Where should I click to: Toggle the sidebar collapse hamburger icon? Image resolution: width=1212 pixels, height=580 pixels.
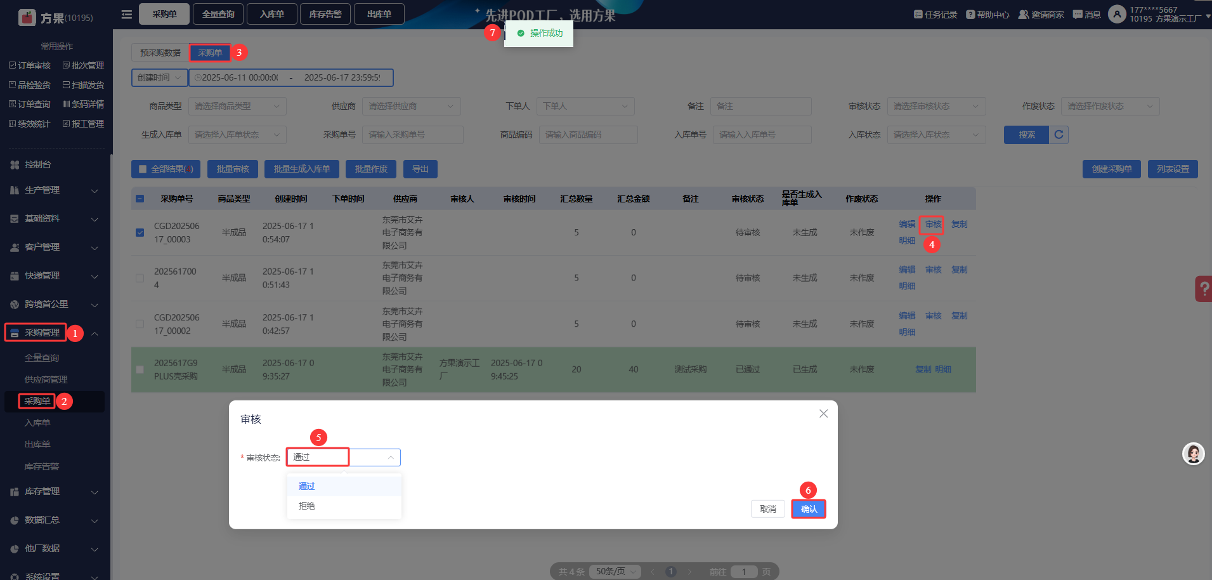tap(127, 14)
